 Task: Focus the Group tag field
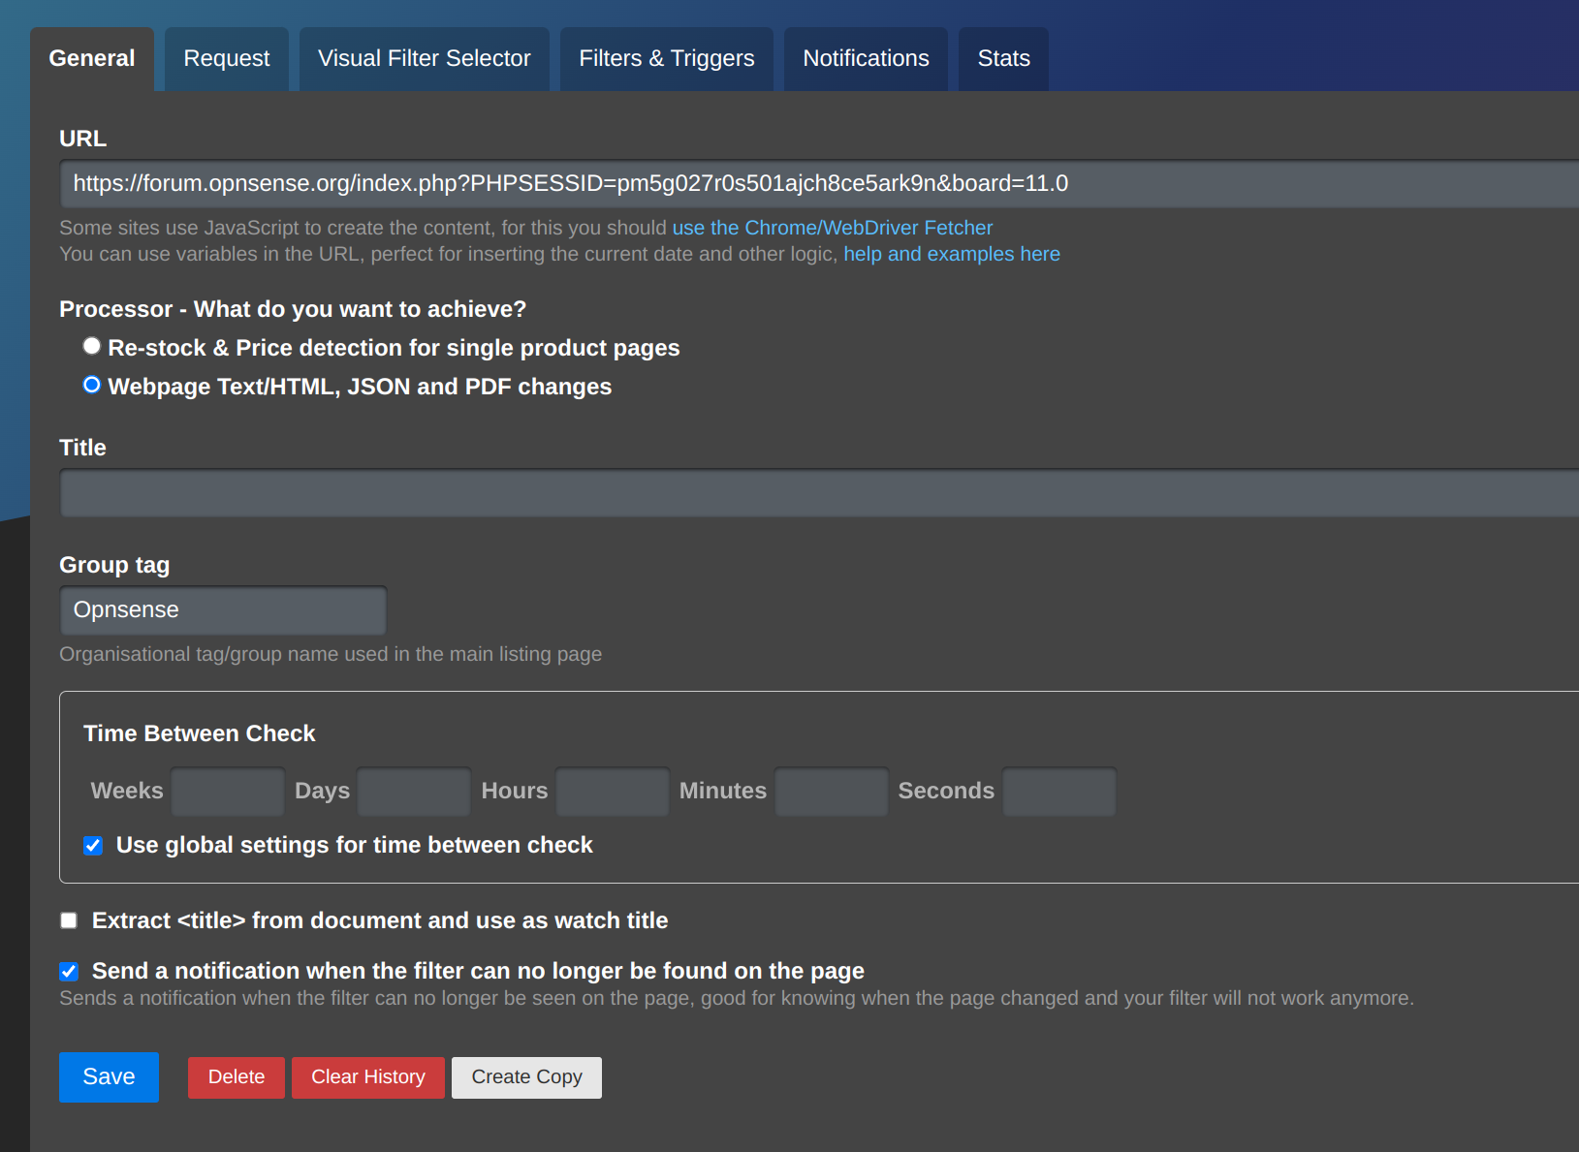(223, 610)
